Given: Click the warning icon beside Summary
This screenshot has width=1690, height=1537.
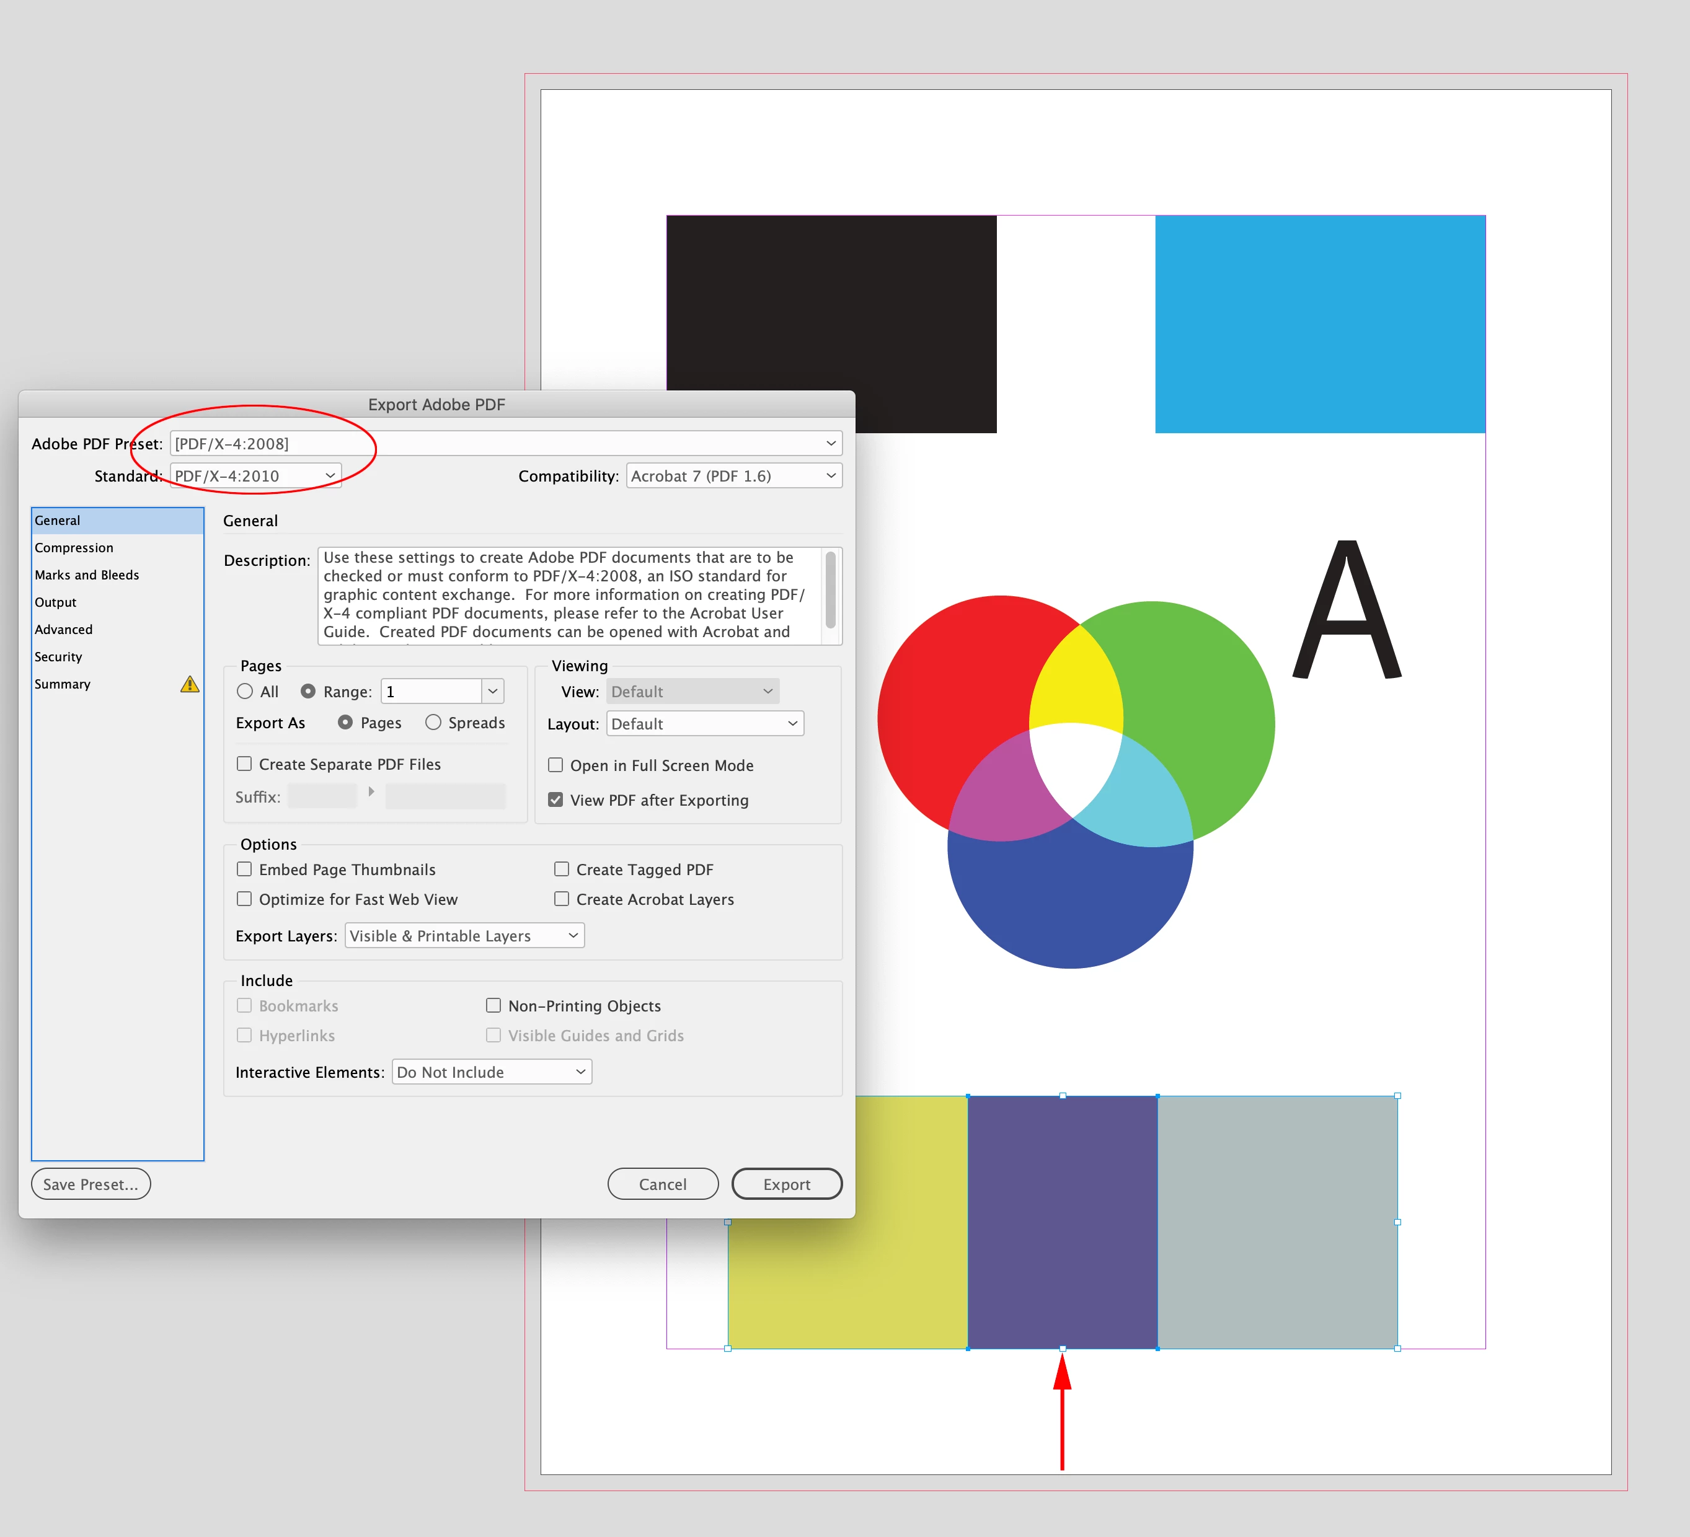Looking at the screenshot, I should click(190, 684).
